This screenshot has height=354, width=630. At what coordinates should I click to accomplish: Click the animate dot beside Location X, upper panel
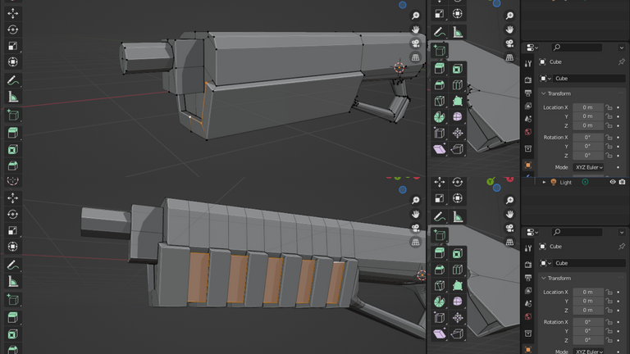pos(619,107)
